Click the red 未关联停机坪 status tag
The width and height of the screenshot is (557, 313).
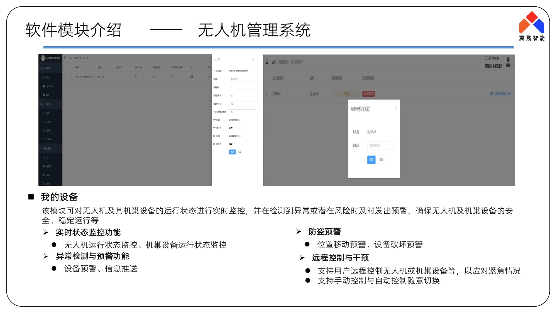point(368,94)
